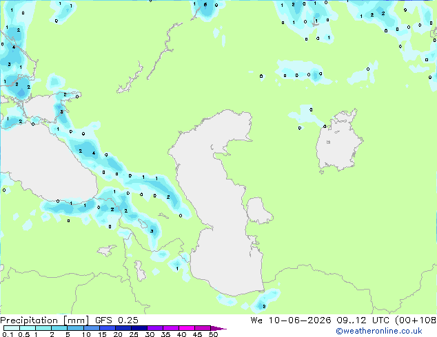Click the '10' legend scale label
The image size is (437, 337).
[86, 334]
